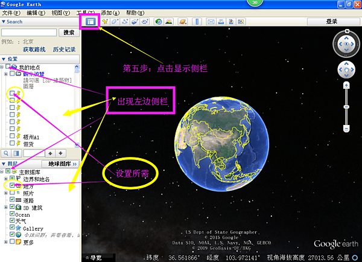This screenshot has height=262, width=362.
Task: Expand the 观光游览 folder tree node
Action: [6, 74]
